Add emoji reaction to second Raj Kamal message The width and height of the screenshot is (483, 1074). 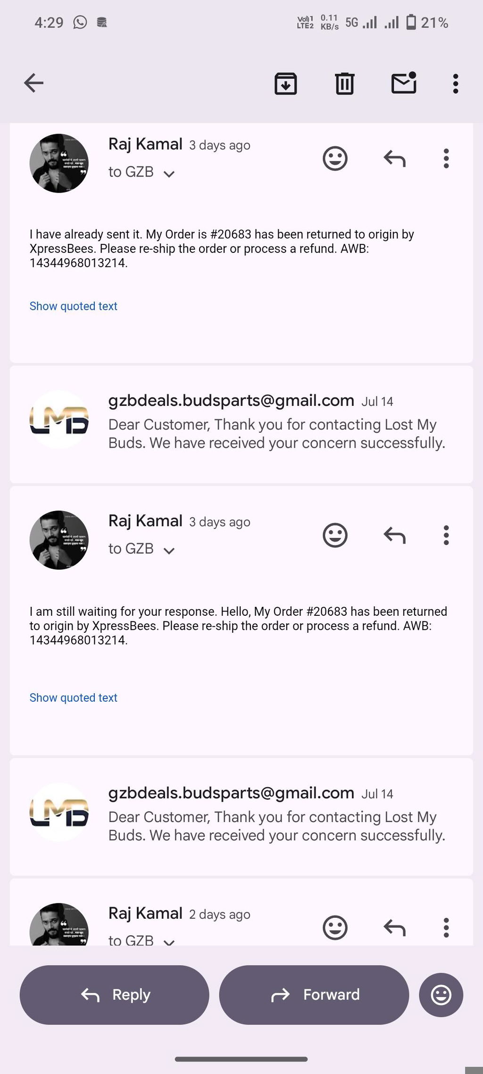click(x=335, y=536)
